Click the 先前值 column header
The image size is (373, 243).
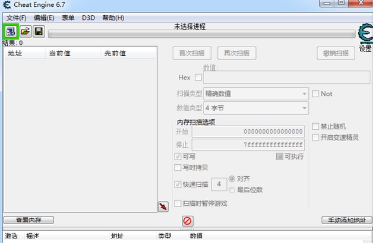128,53
